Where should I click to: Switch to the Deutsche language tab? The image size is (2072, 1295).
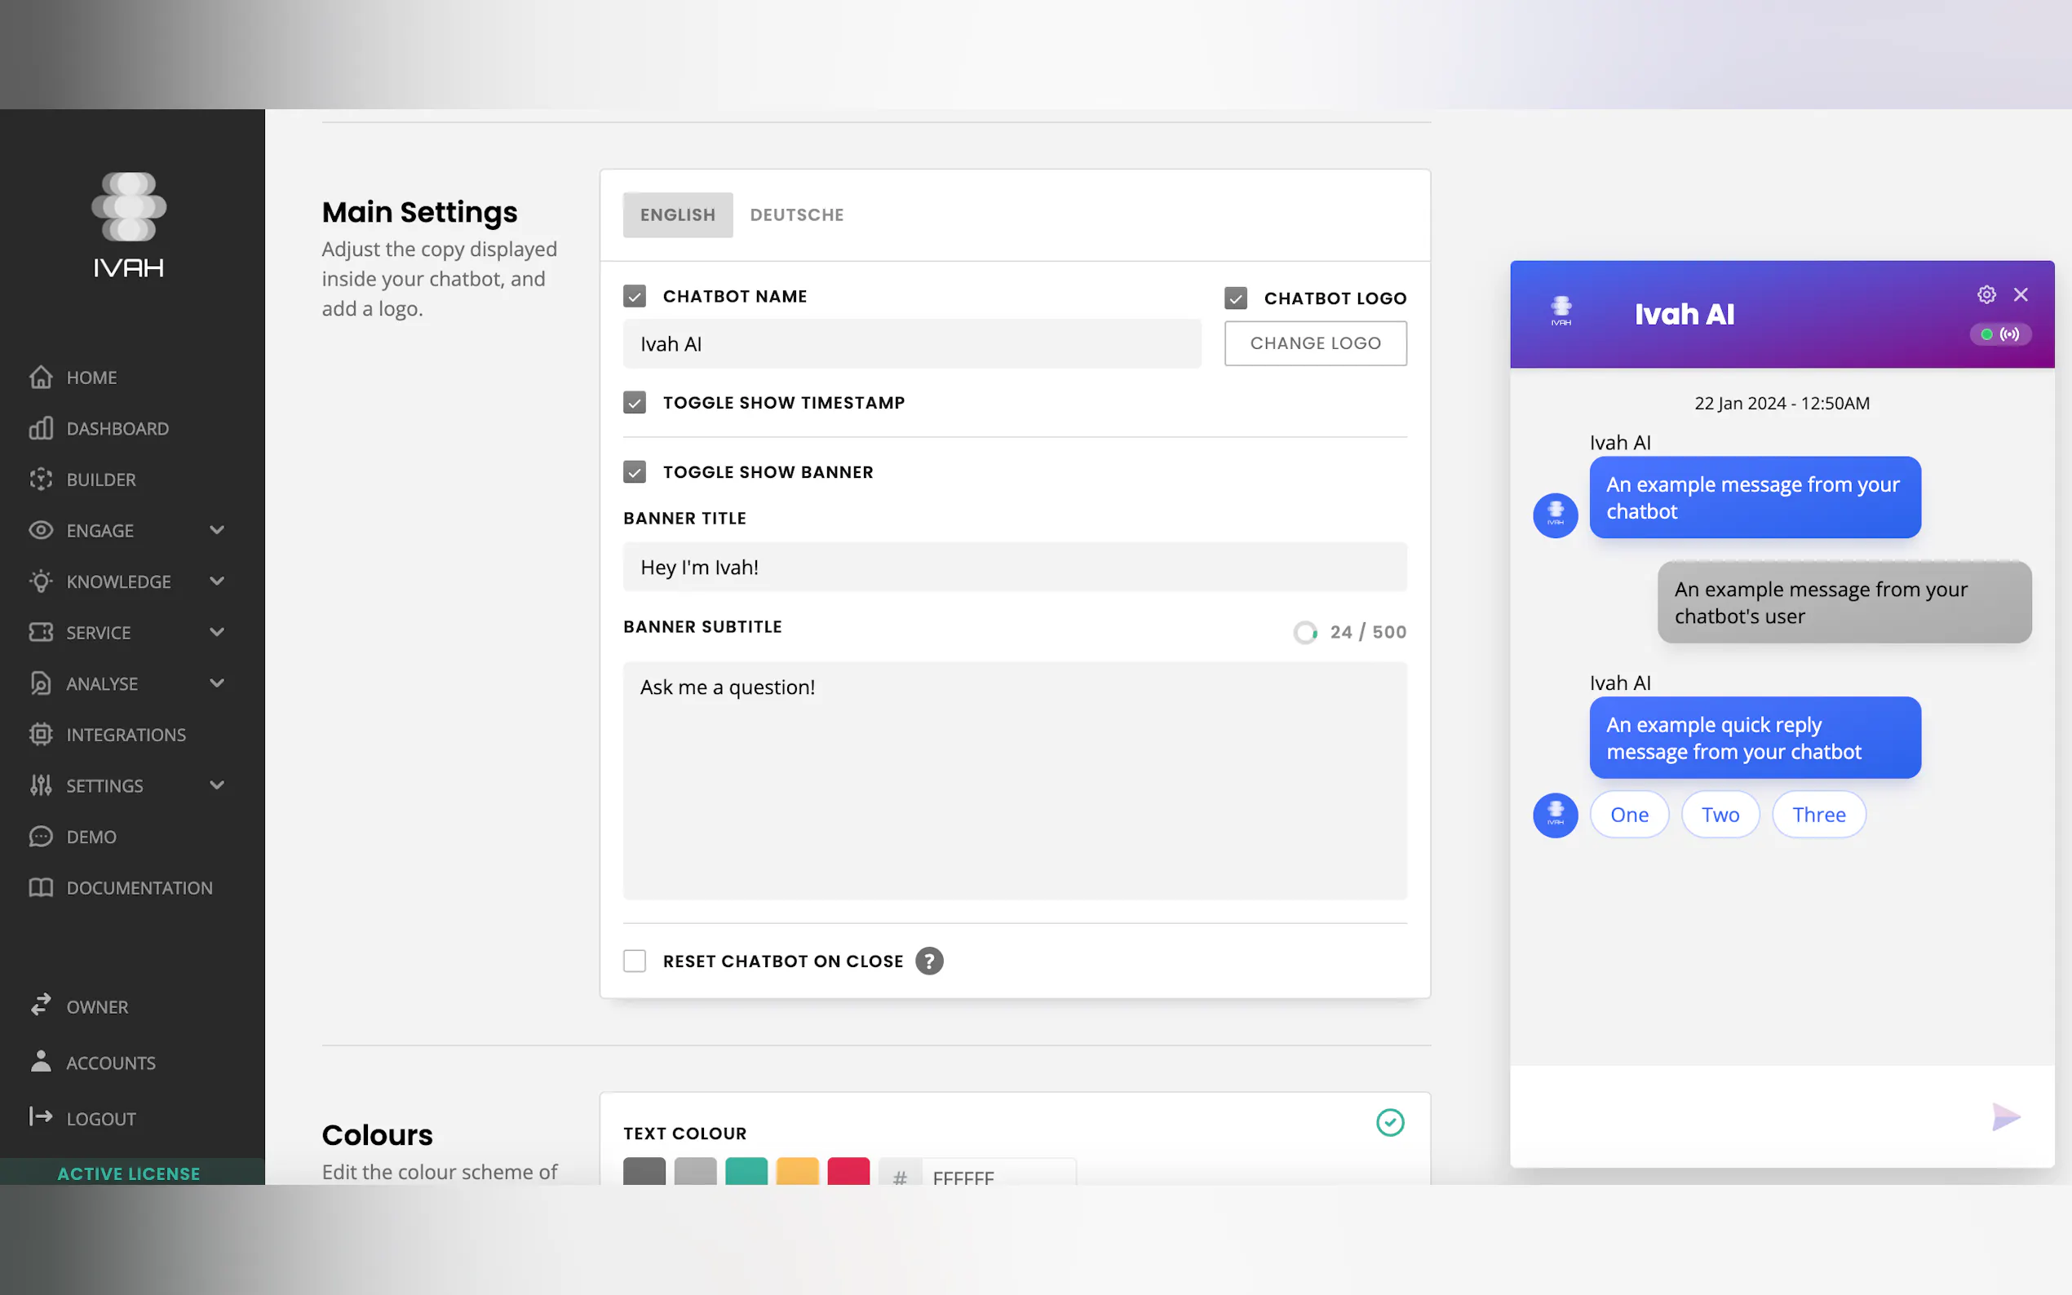[x=797, y=215]
